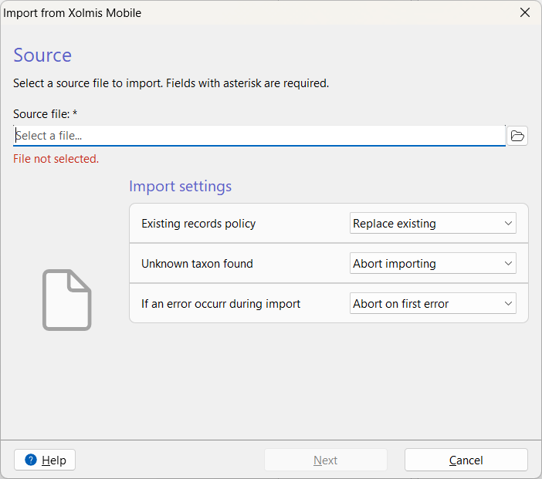Click the open folder browse icon
542x479 pixels.
coord(517,136)
